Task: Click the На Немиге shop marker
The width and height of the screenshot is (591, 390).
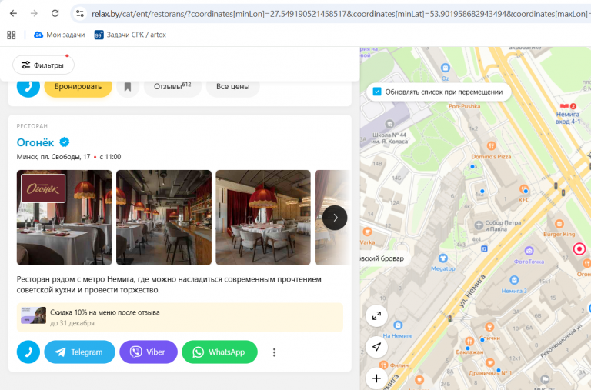Action: point(398,325)
